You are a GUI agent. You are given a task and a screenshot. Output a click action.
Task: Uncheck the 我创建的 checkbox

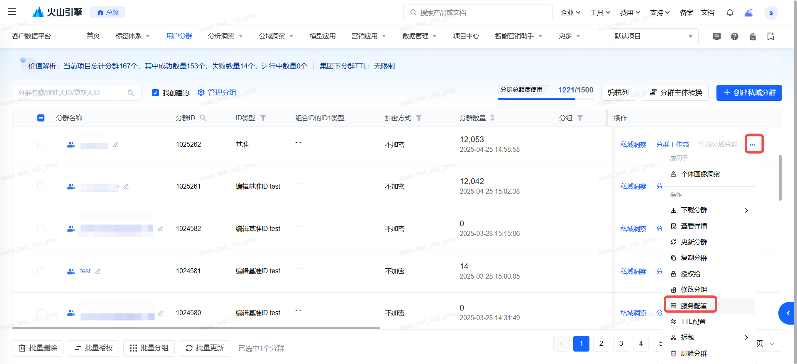click(156, 93)
